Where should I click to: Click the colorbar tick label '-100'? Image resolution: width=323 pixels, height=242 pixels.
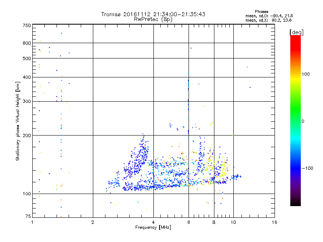tap(307, 168)
